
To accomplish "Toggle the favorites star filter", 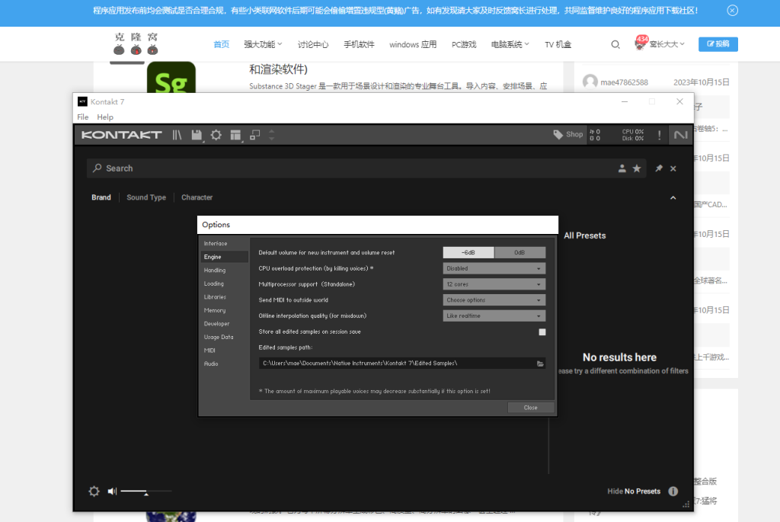I will (x=637, y=168).
